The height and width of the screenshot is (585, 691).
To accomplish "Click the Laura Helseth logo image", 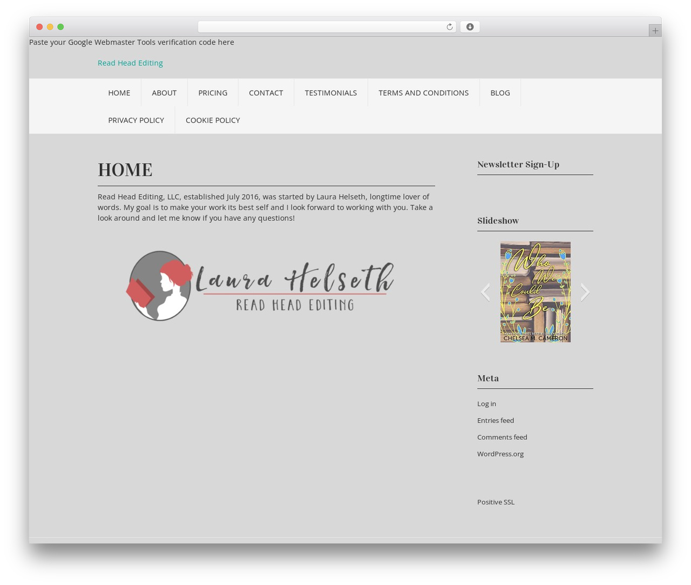I will point(260,286).
